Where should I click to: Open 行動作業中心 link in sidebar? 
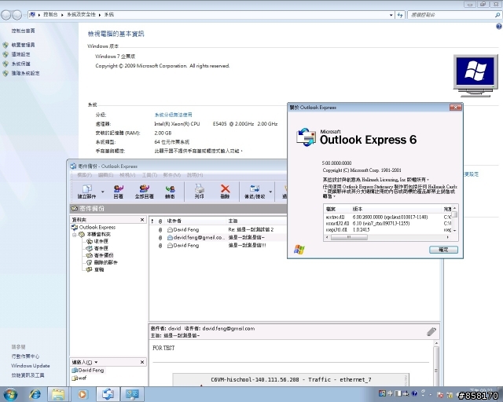25,356
